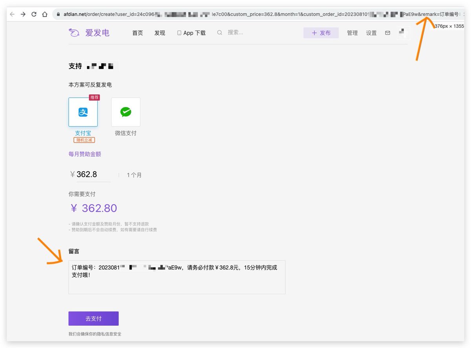This screenshot has width=471, height=348.
Task: Click the 发布 publish button
Action: tap(321, 33)
